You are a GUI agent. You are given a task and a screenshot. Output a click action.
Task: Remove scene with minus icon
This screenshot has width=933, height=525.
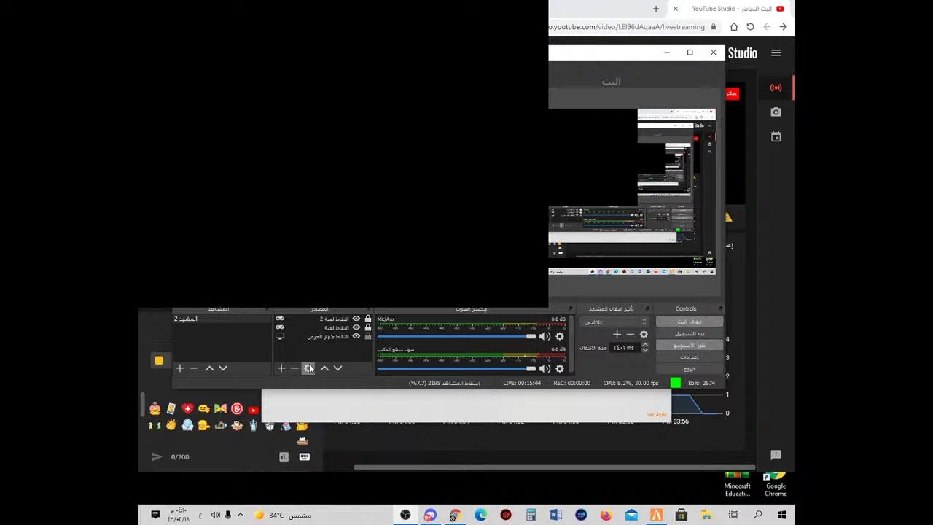point(193,368)
